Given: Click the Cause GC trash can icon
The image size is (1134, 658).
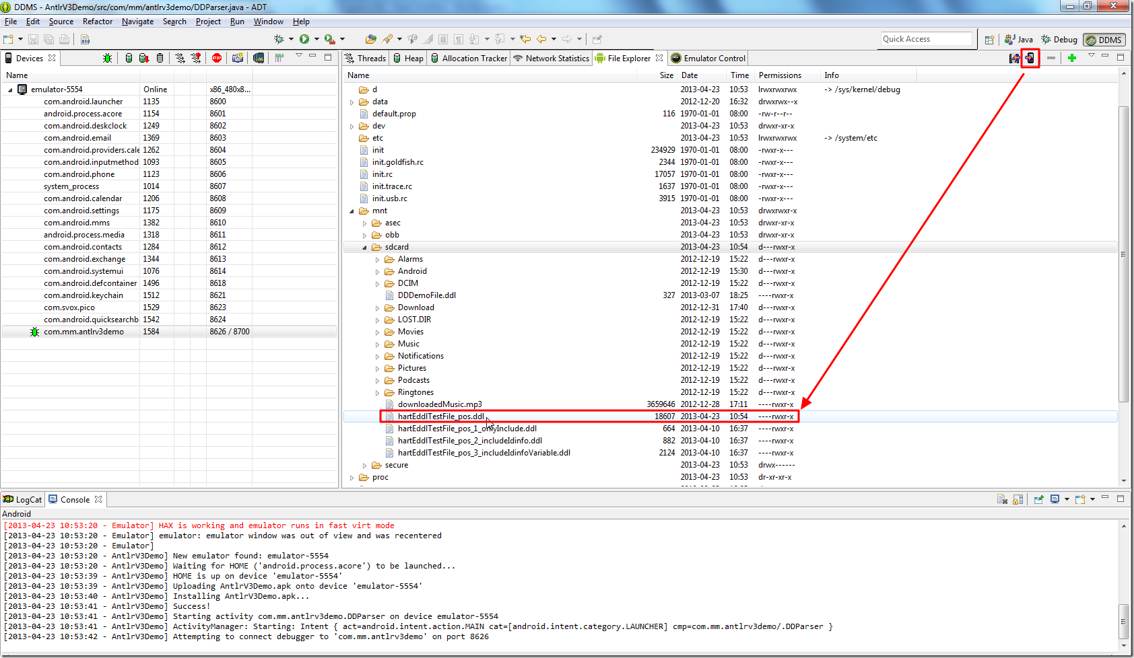Looking at the screenshot, I should pyautogui.click(x=160, y=59).
